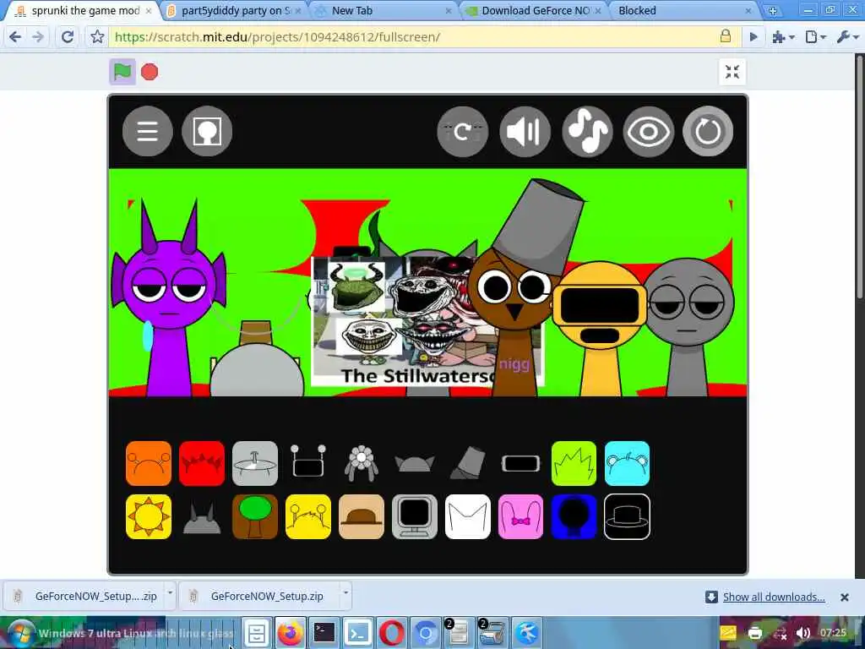865x649 pixels.
Task: Click the yellow visor character on stage
Action: click(x=600, y=329)
